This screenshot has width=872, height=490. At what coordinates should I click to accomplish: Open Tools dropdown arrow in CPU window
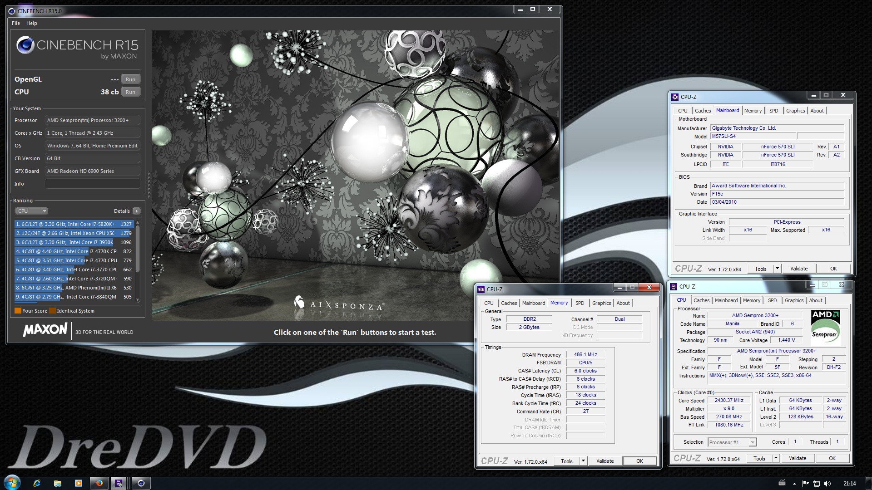pos(776,458)
